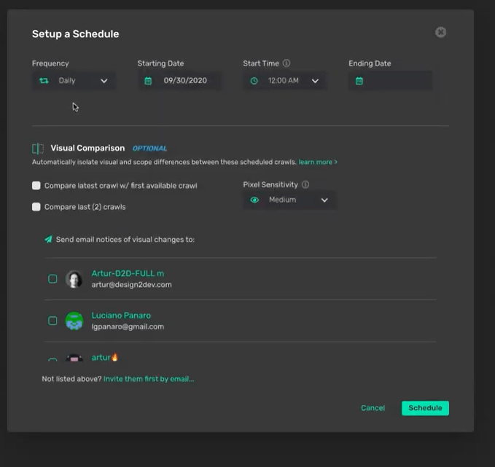Click the Frequency repeat arrows icon
The width and height of the screenshot is (495, 467).
(x=44, y=81)
